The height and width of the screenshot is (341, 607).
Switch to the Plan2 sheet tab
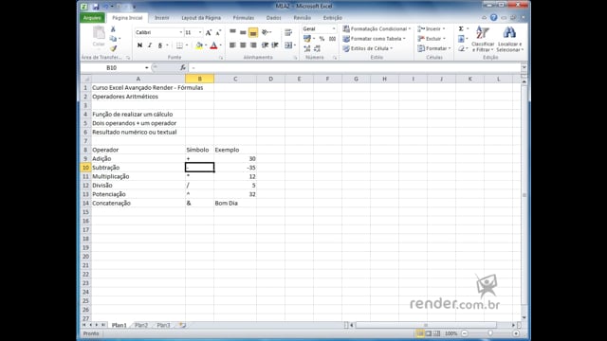point(141,325)
